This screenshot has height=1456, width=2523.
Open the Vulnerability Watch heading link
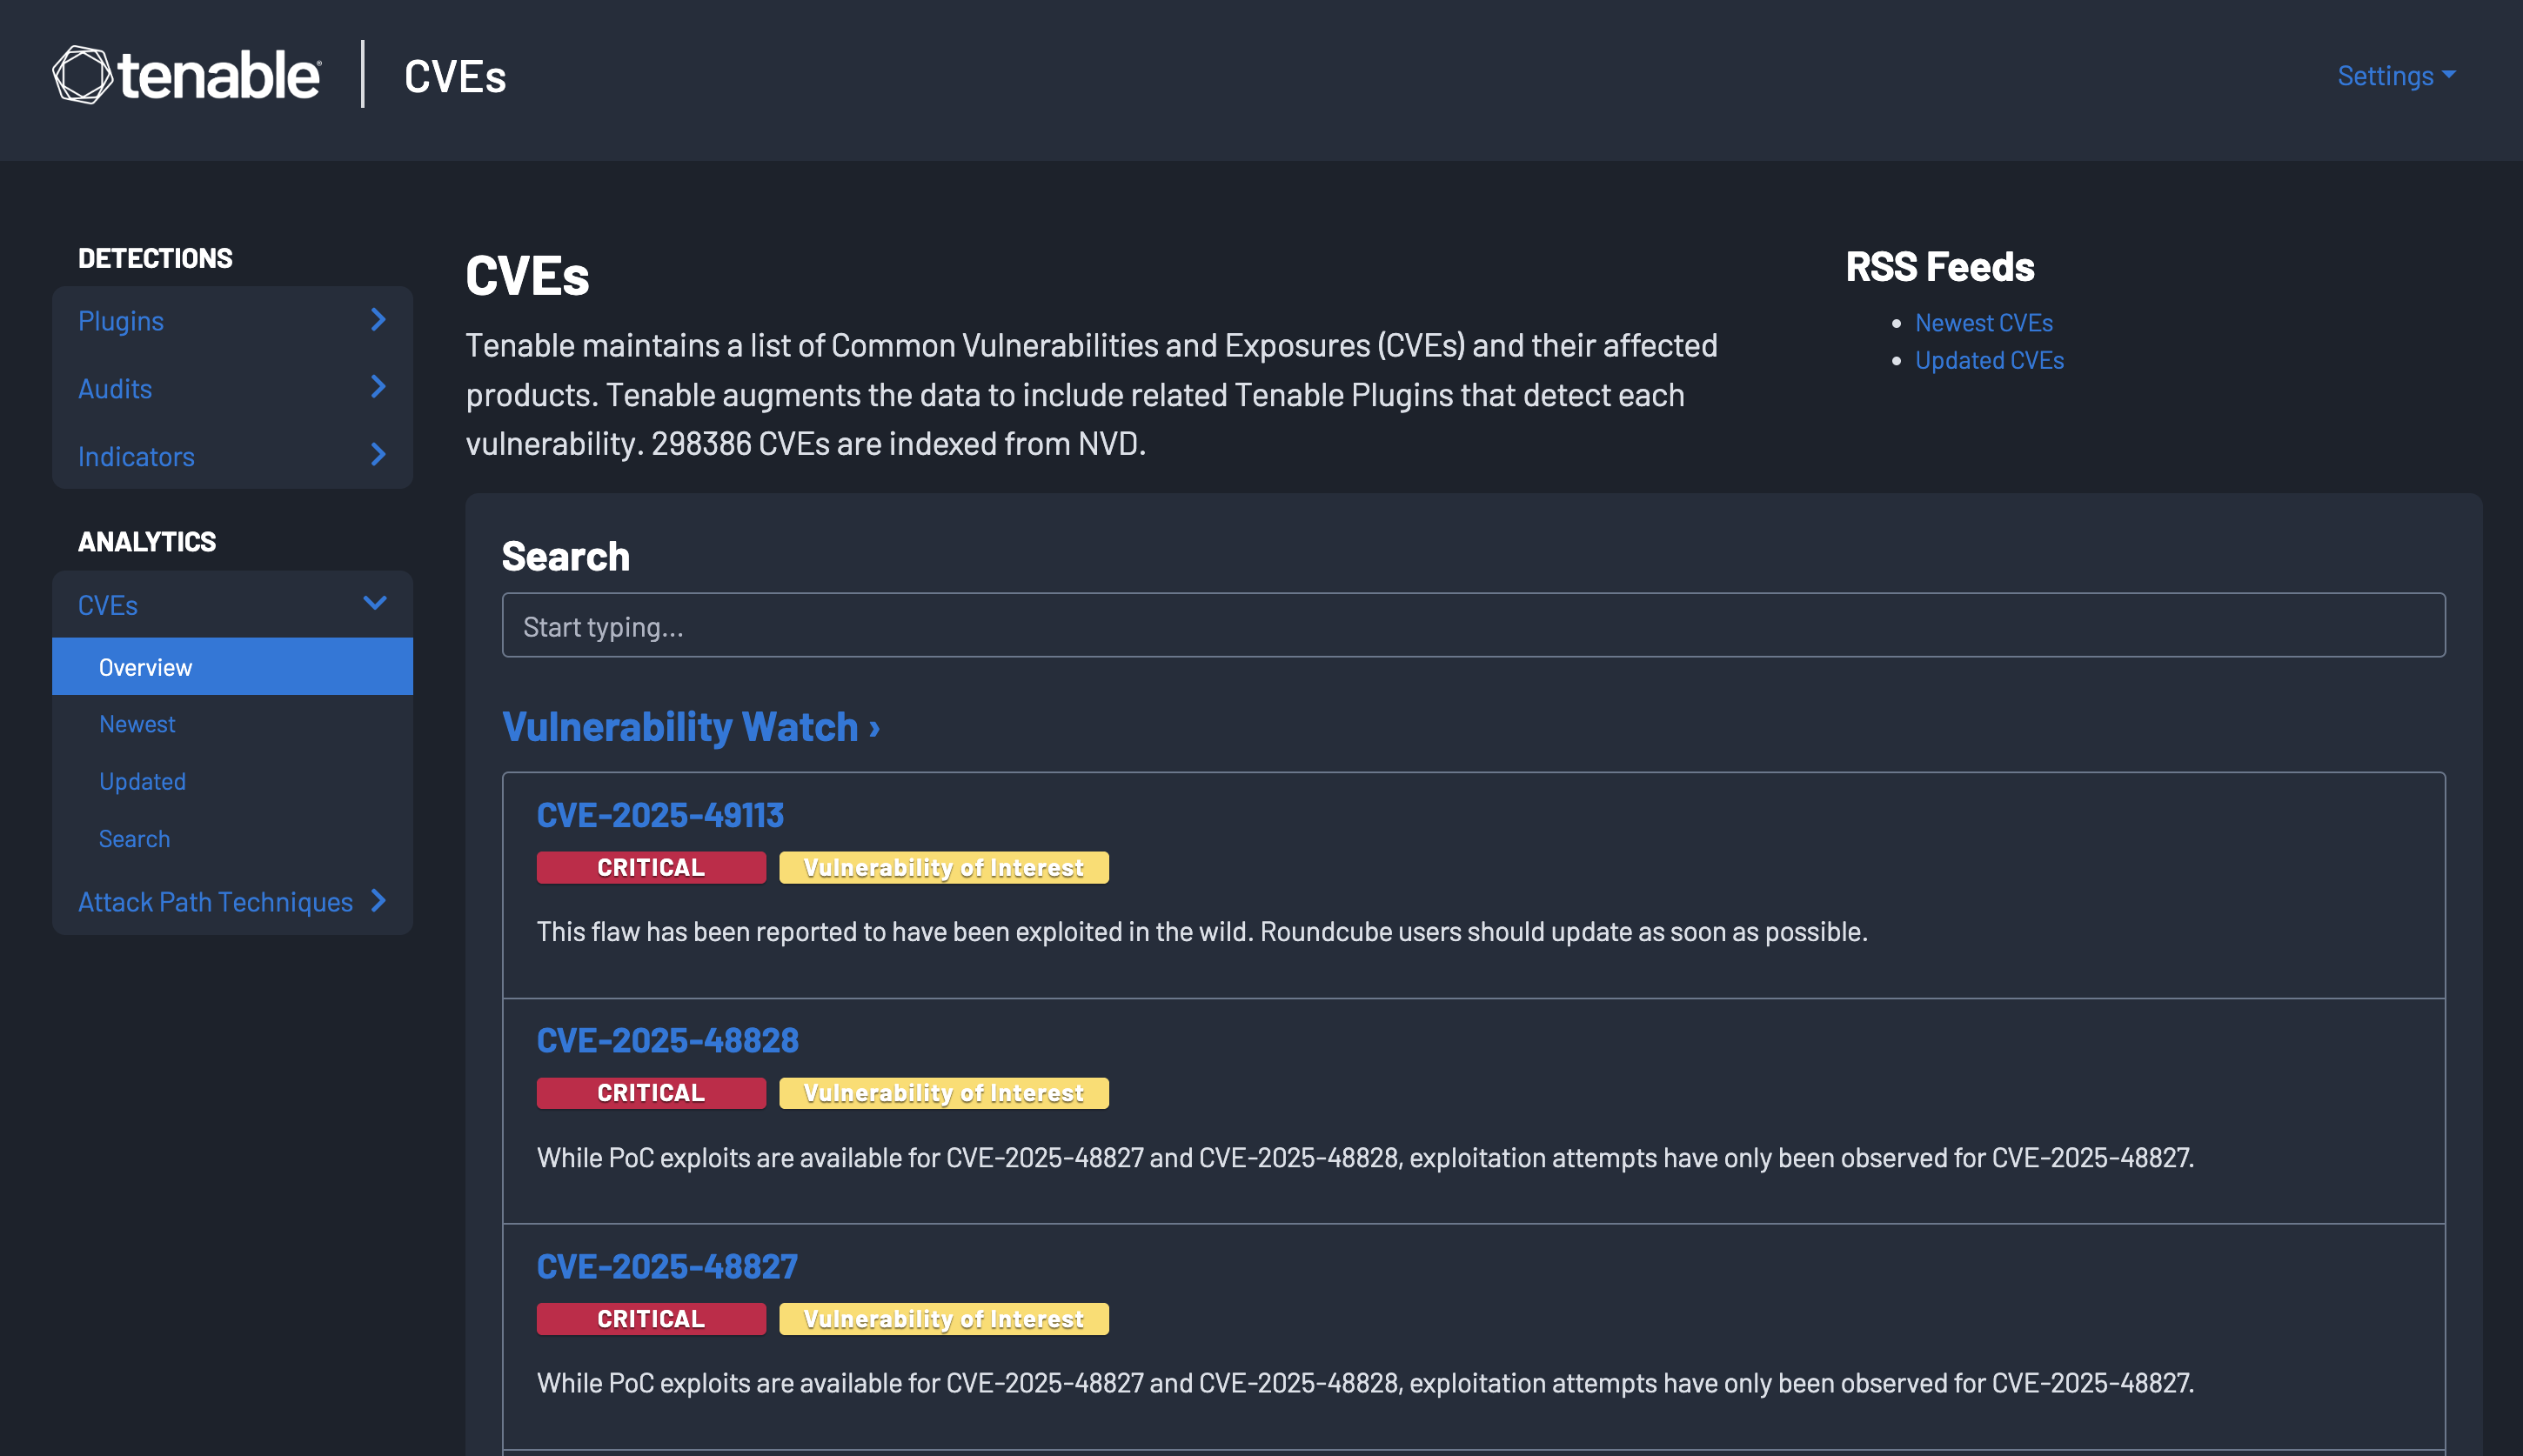point(690,727)
